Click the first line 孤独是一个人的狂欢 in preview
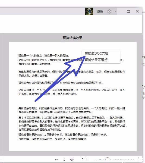The width and height of the screenshot is (145, 163). tap(44, 56)
